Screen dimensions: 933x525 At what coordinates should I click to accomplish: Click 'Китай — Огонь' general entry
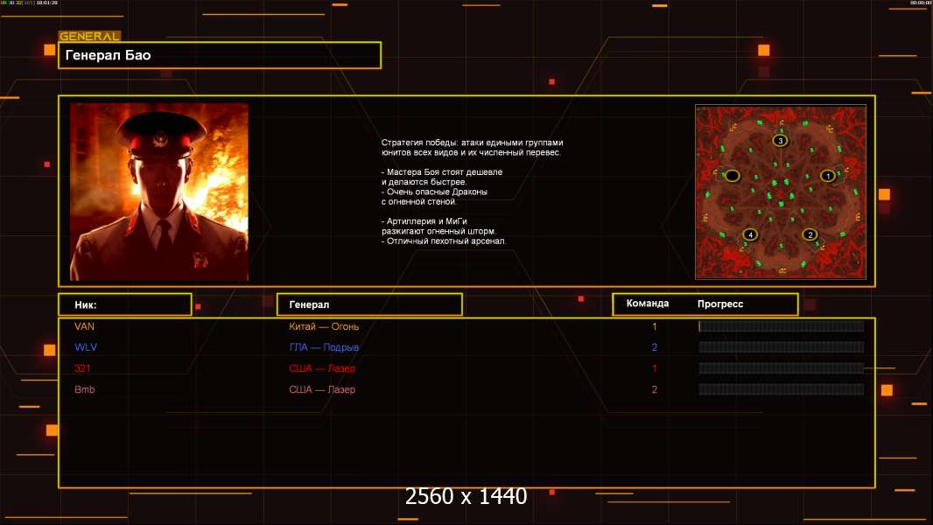324,326
